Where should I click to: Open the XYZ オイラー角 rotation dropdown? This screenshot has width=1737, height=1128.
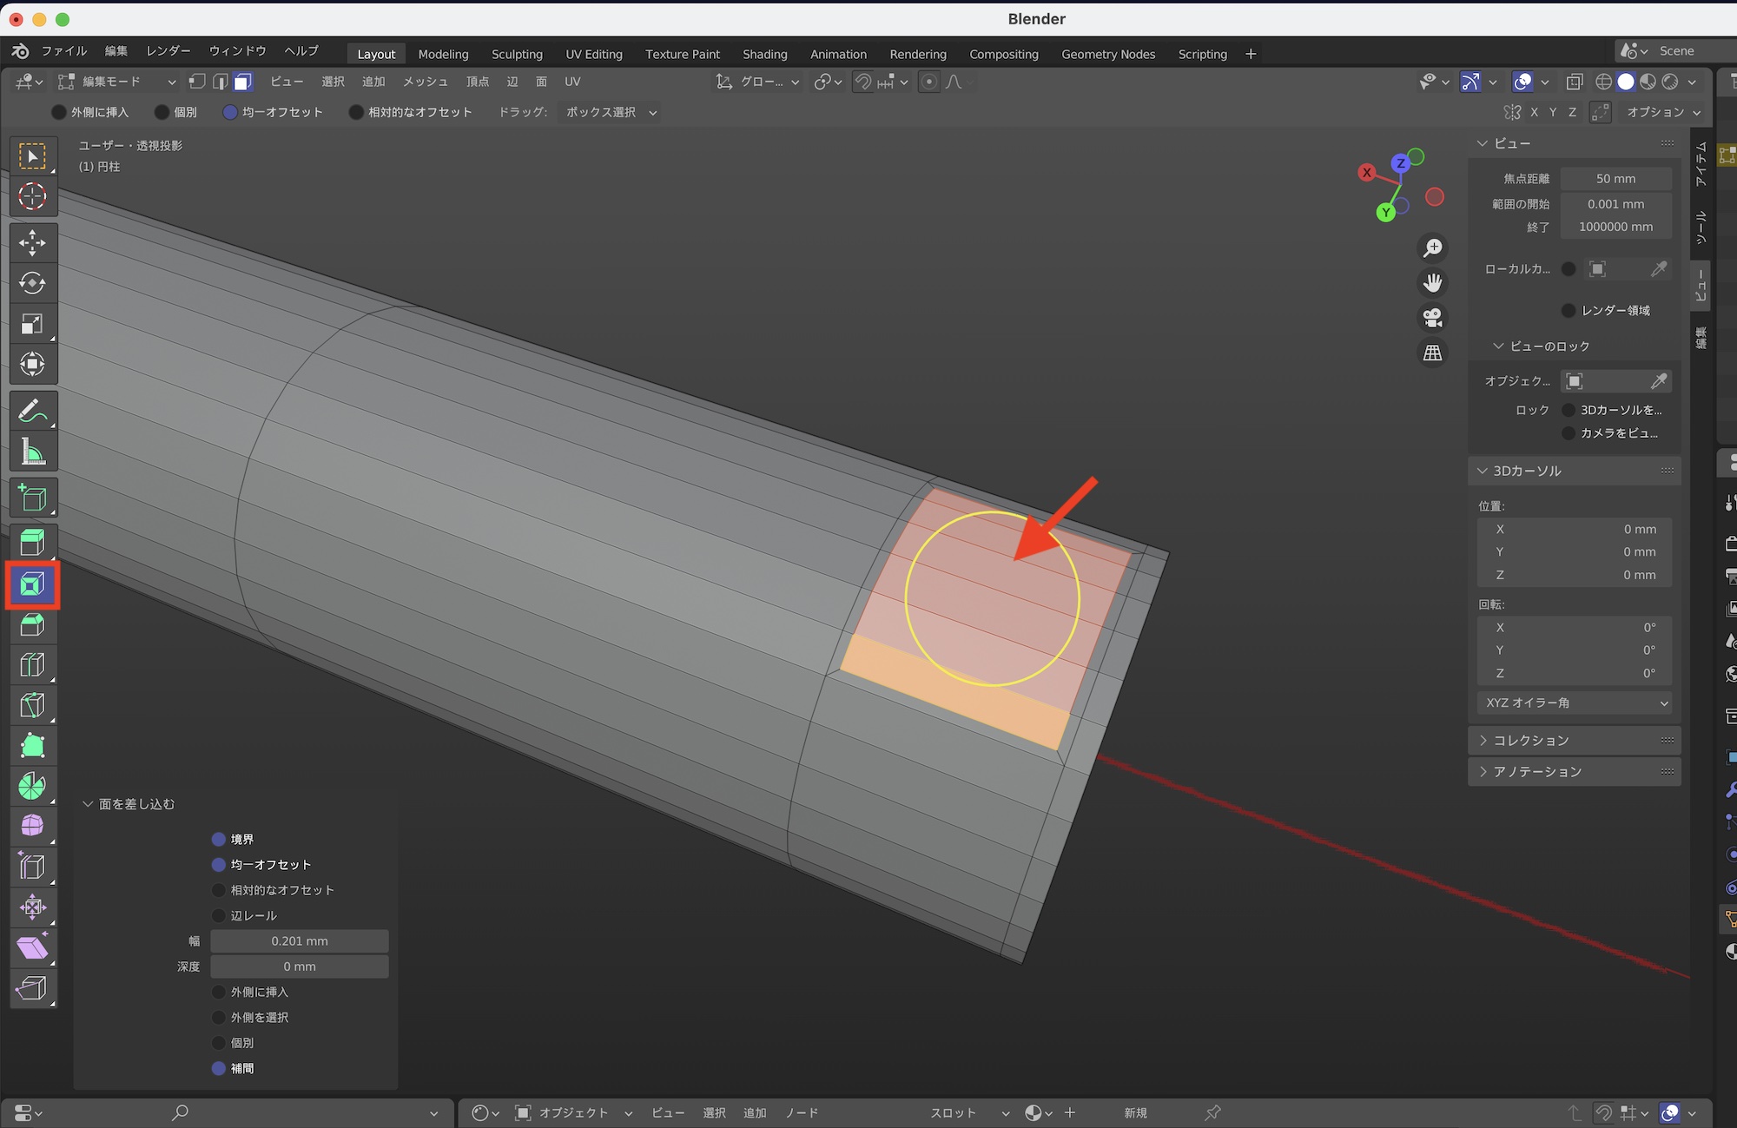pyautogui.click(x=1574, y=703)
